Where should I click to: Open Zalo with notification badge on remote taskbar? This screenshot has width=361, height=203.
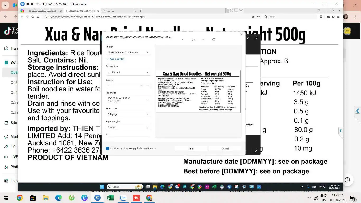pyautogui.click(x=177, y=187)
